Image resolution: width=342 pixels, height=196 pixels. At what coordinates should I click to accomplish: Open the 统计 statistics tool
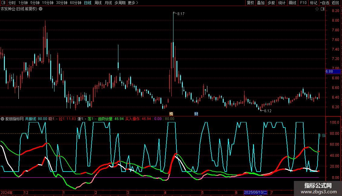pyautogui.click(x=281, y=3)
